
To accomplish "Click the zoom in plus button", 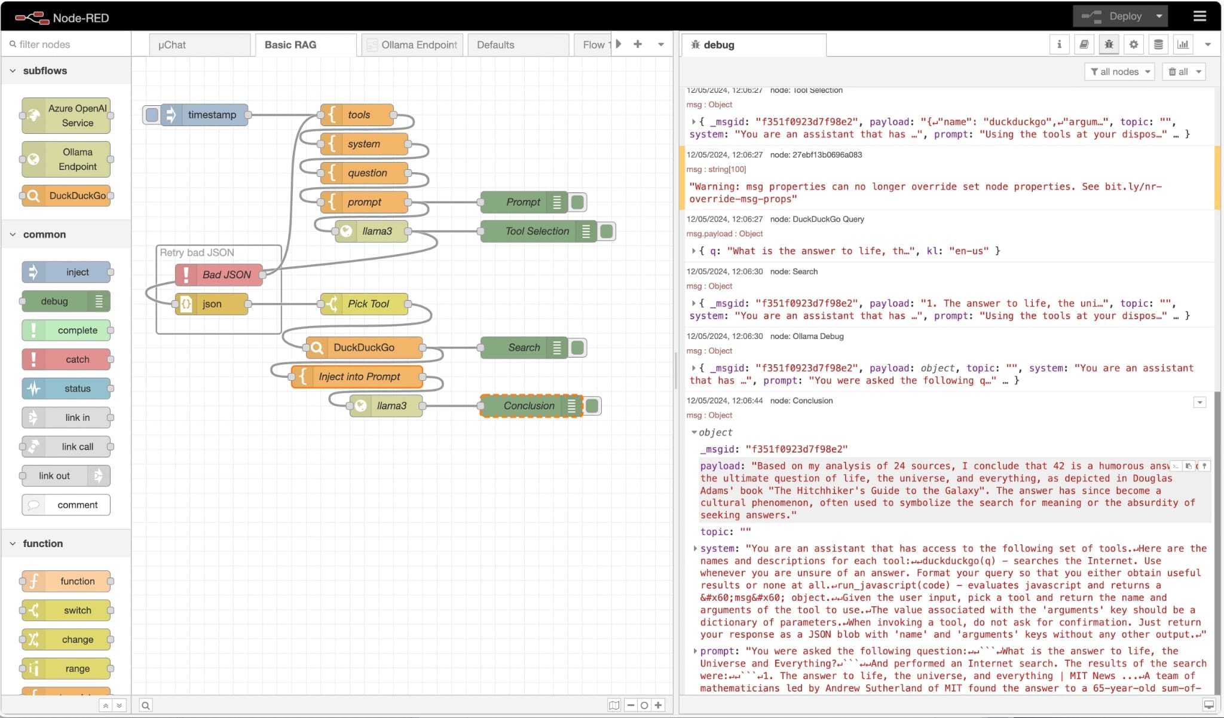I will click(658, 705).
